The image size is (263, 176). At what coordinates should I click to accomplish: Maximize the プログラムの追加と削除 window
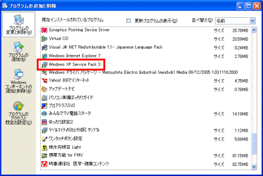point(249,6)
